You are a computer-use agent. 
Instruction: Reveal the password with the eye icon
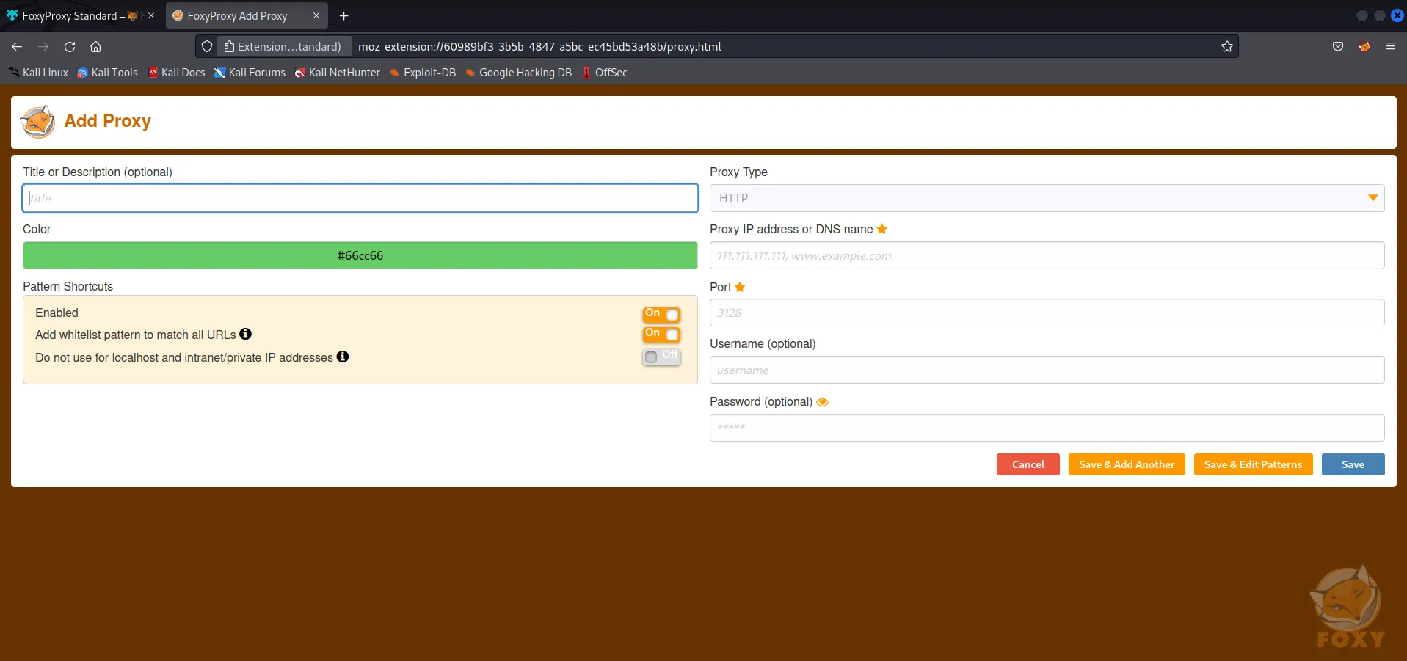[x=823, y=402]
